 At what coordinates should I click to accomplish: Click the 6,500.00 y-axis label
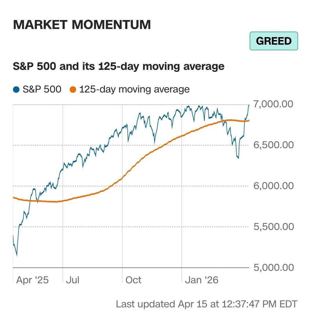pos(274,145)
